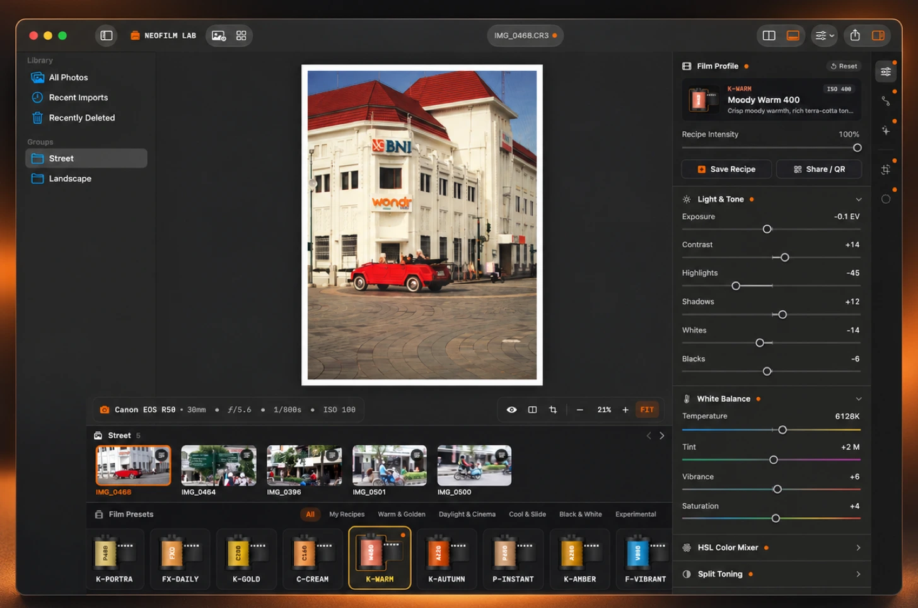Viewport: 918px width, 608px height.
Task: Open the sparkle effects tool icon
Action: point(886,130)
